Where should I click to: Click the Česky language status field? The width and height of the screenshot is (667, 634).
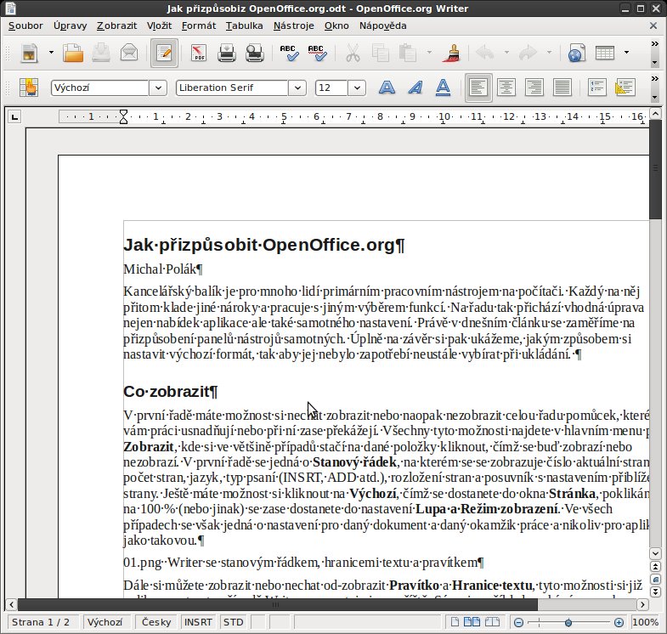pyautogui.click(x=156, y=622)
